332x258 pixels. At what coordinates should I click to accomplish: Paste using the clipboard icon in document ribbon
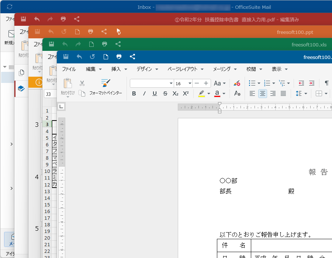click(68, 83)
